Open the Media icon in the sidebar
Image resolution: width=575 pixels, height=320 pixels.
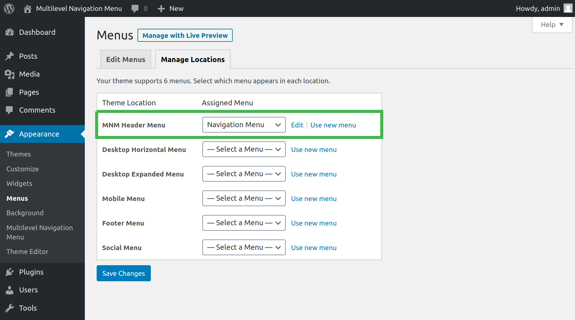[x=10, y=74]
